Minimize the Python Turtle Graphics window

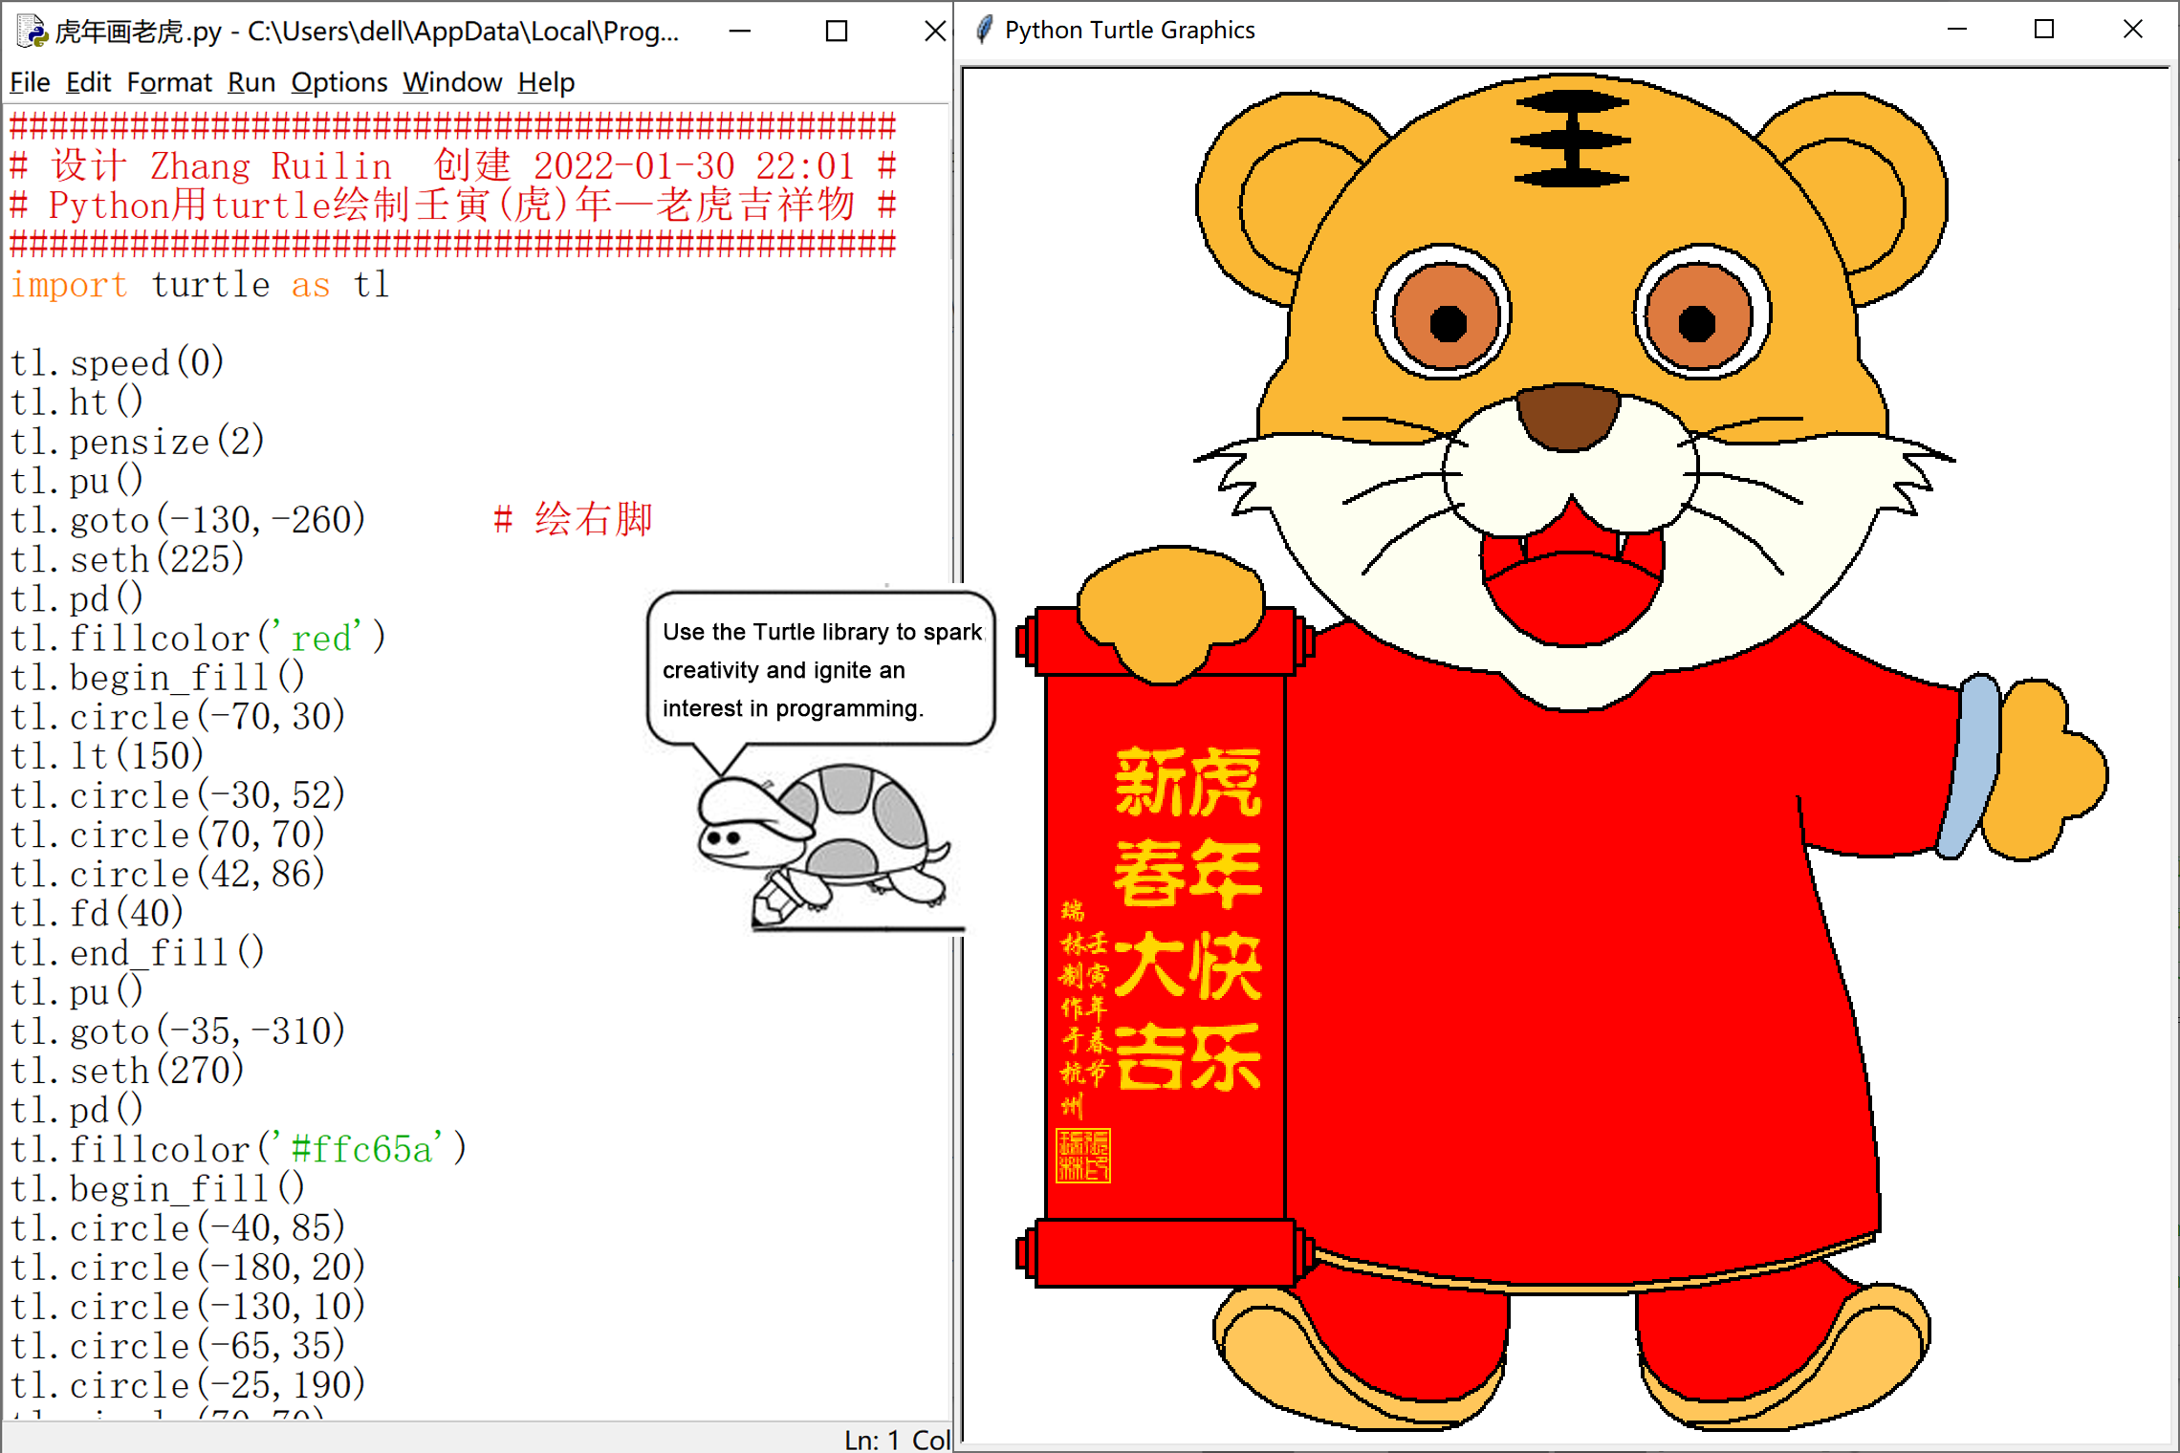(1957, 31)
